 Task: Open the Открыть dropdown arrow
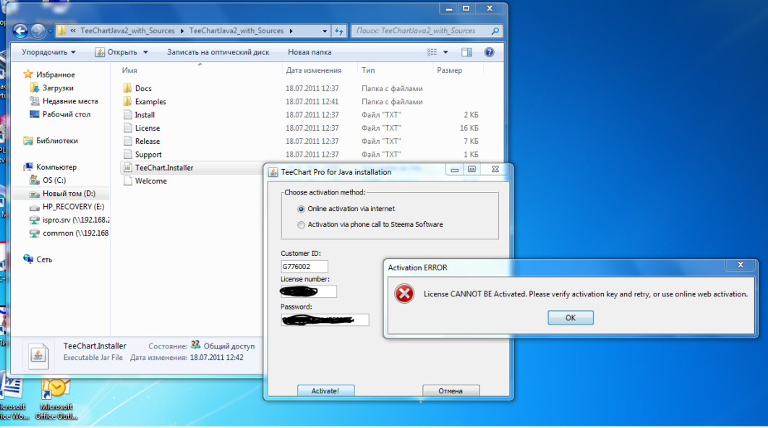[145, 52]
